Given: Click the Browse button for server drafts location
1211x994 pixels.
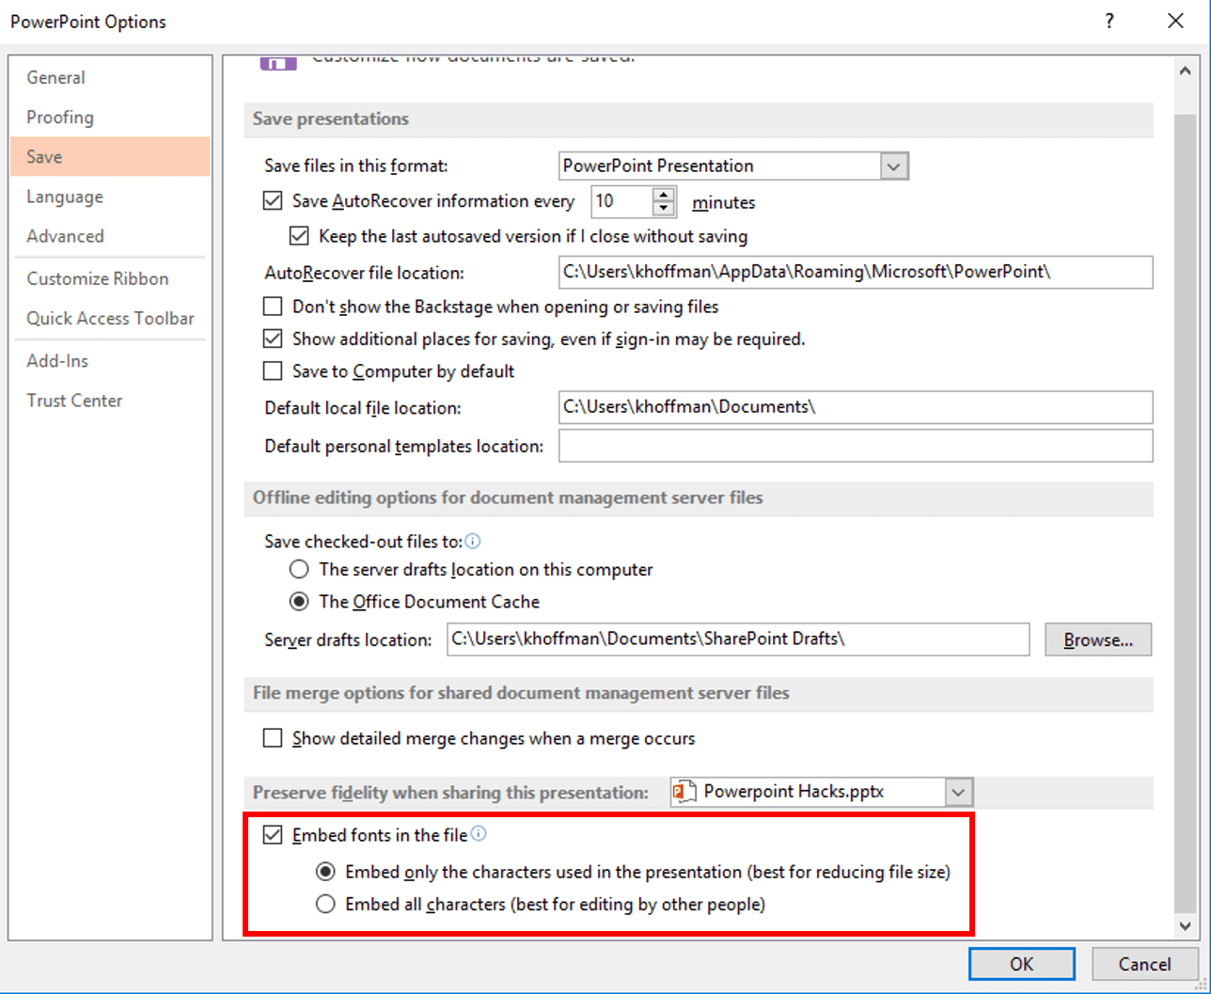Looking at the screenshot, I should [1097, 639].
